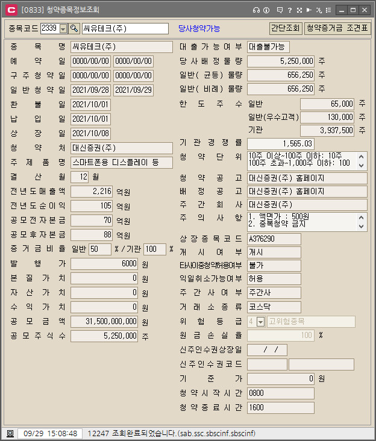This screenshot has width=376, height=441.
Task: Click the magnifier search icon beside stock code
Action: tap(74, 28)
